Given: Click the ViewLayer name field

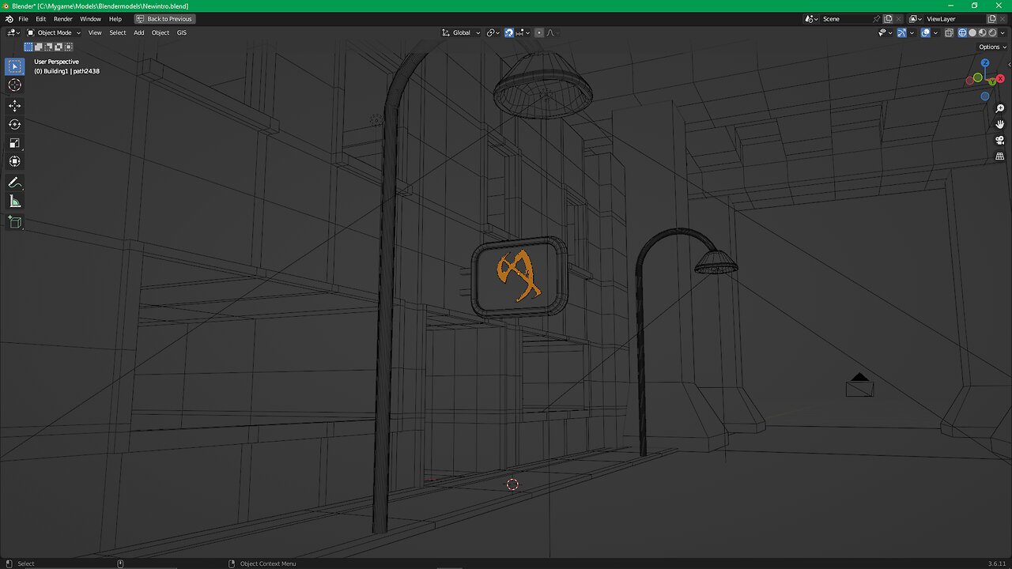Looking at the screenshot, I should tap(954, 18).
